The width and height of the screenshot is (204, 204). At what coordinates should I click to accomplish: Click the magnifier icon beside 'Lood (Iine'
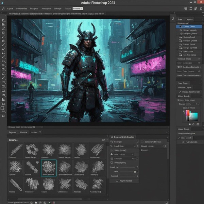[x=112, y=146]
